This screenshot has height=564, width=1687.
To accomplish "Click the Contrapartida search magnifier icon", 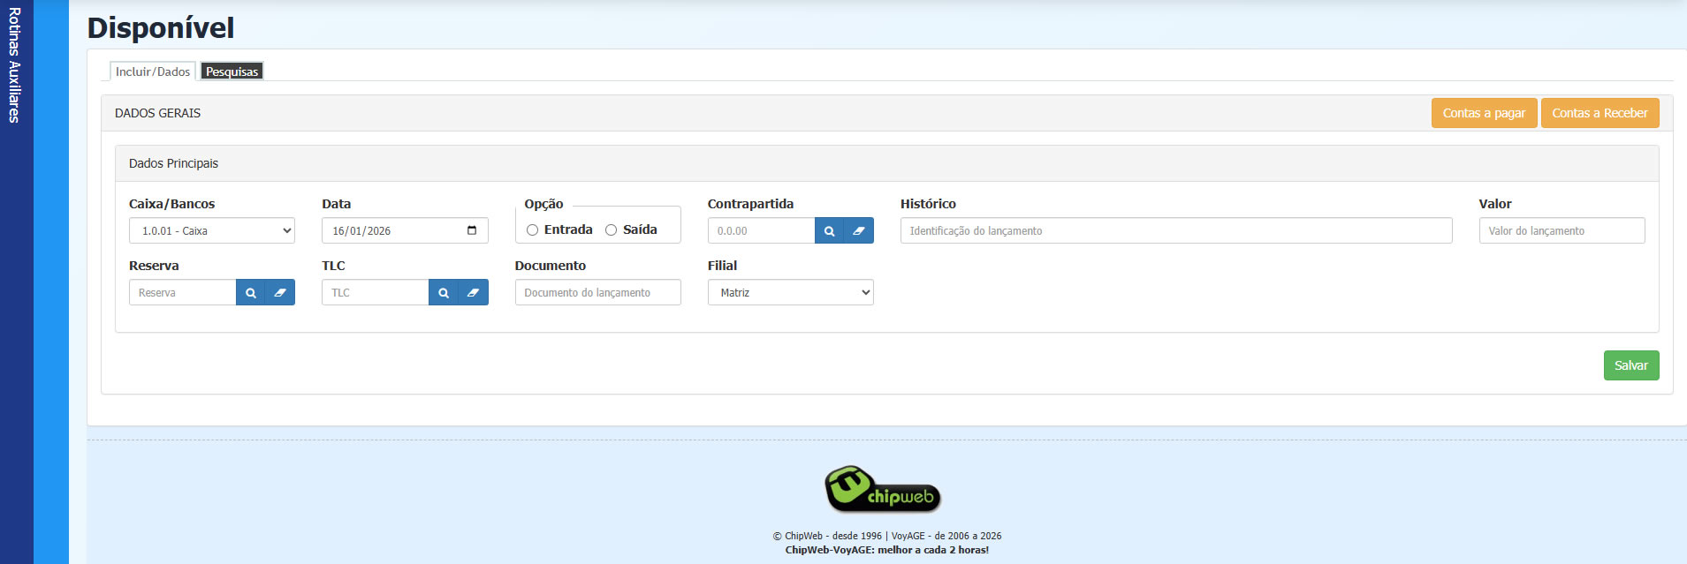I will point(829,231).
